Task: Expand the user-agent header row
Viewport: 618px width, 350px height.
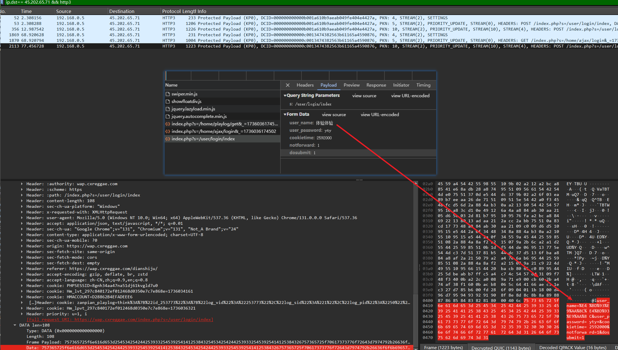Action: coord(22,218)
